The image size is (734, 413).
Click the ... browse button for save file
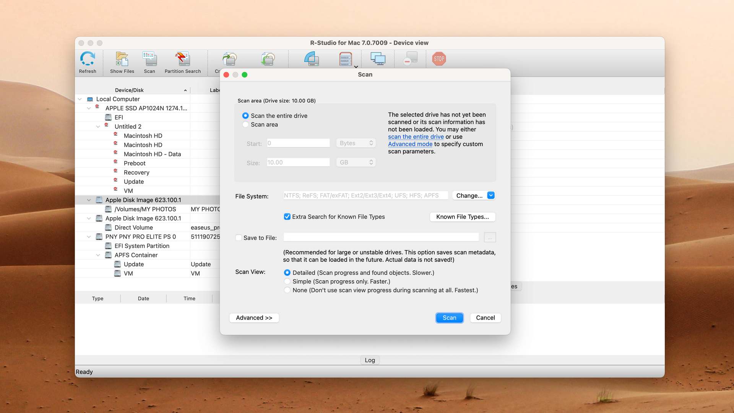490,237
